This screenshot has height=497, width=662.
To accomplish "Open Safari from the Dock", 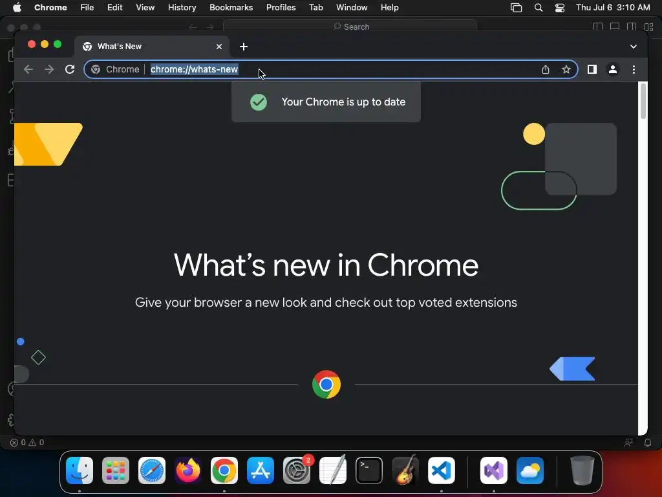I will [x=152, y=470].
